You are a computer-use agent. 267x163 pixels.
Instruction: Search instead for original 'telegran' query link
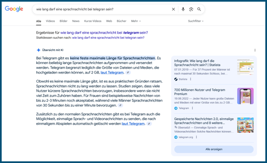pyautogui.click(x=108, y=38)
